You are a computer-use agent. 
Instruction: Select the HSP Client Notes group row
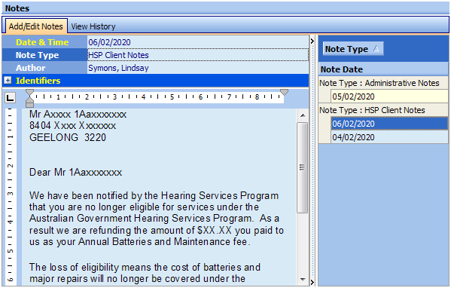tap(383, 110)
